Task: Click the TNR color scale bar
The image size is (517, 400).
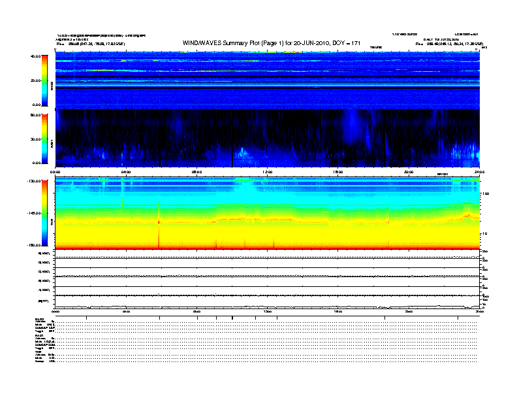Action: tap(44, 213)
